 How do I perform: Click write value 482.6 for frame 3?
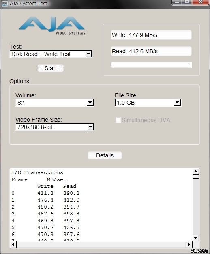tap(45, 214)
